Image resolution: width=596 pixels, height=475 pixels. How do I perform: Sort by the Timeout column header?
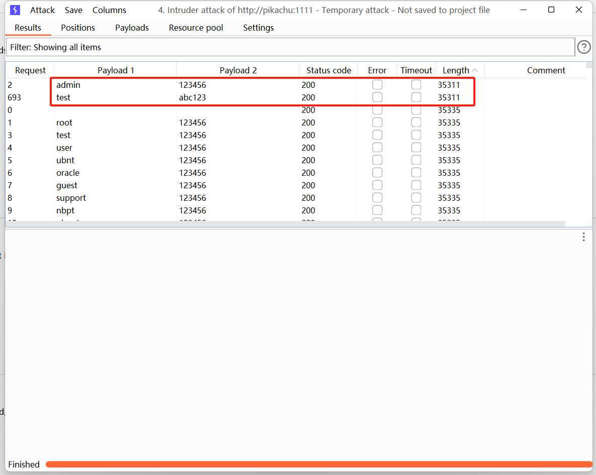pyautogui.click(x=416, y=70)
